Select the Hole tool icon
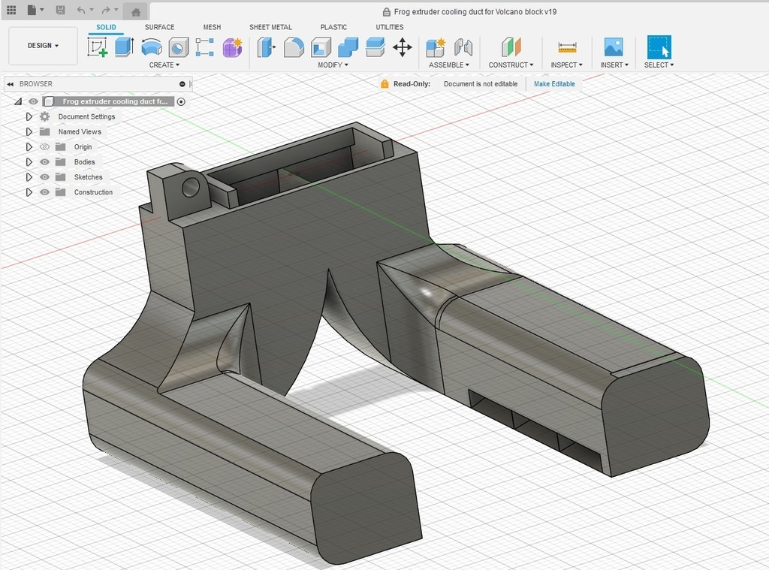 (179, 47)
